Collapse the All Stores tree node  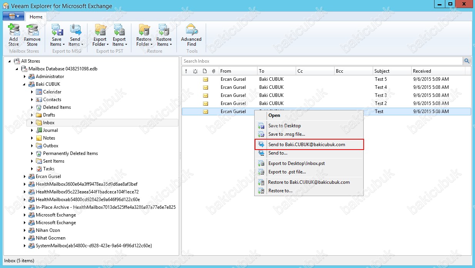(x=9, y=61)
